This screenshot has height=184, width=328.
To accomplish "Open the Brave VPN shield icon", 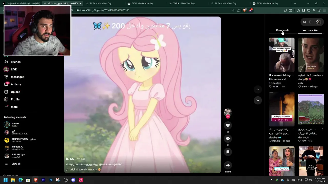I will [319, 10].
